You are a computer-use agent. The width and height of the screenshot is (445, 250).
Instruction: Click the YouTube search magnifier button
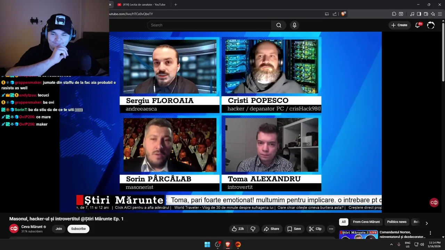278,25
